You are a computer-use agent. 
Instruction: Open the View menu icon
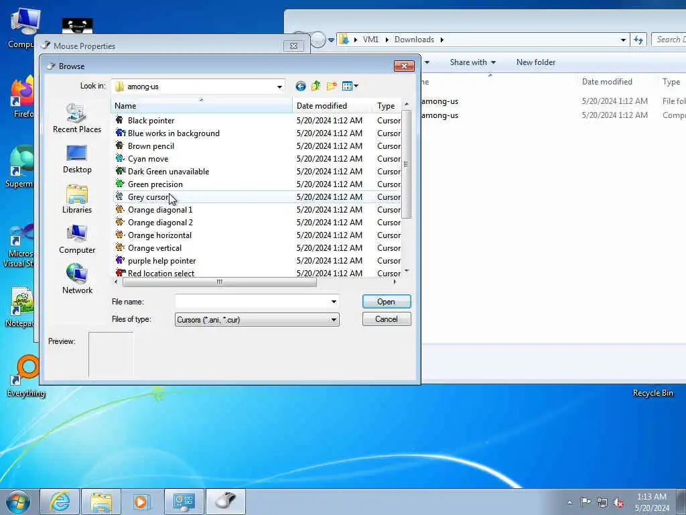(x=350, y=87)
